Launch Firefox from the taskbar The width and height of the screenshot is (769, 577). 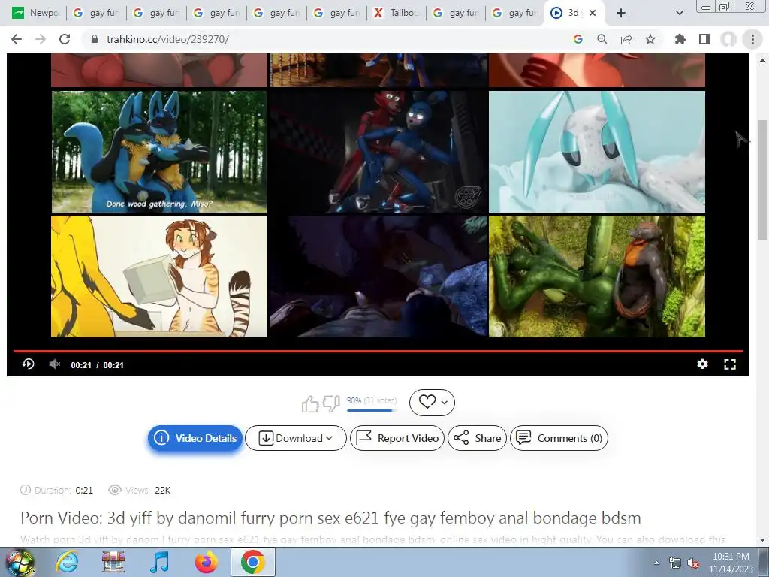click(207, 562)
